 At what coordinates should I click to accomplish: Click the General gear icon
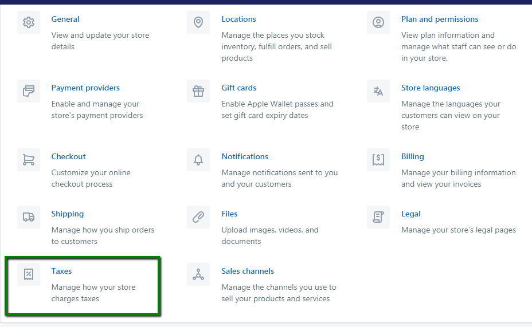pyautogui.click(x=29, y=22)
